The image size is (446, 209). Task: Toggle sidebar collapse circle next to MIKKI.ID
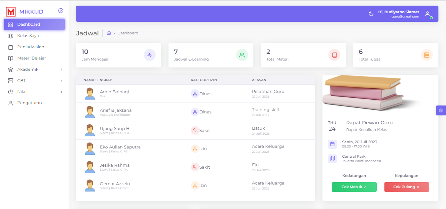[x=61, y=11]
